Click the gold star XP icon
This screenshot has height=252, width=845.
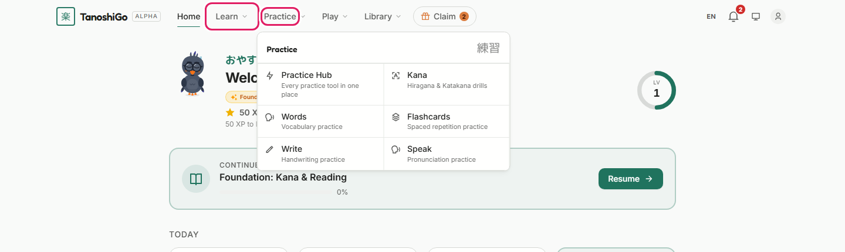point(230,112)
